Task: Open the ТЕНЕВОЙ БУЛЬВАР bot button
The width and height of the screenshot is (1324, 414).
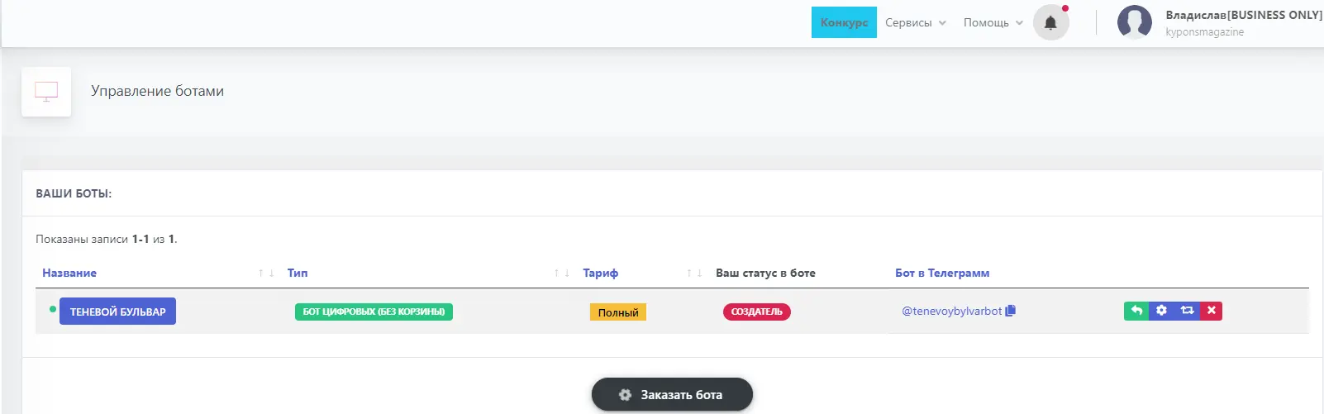Action: [x=117, y=312]
